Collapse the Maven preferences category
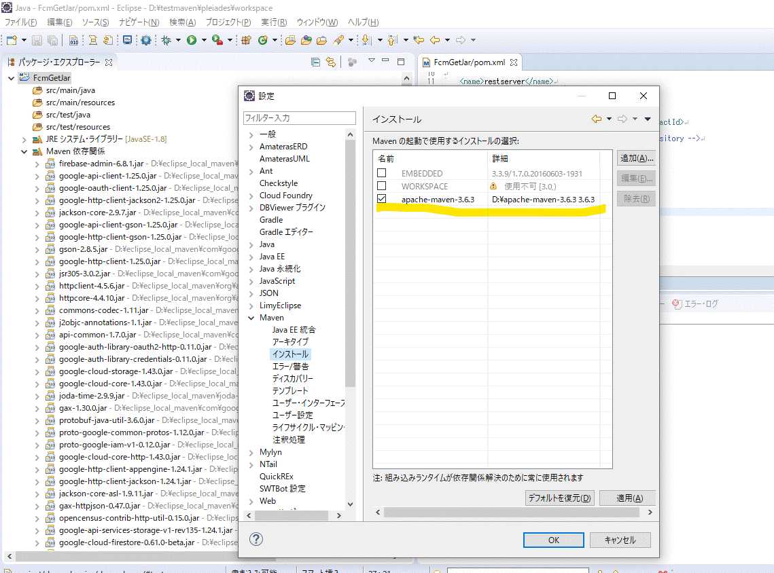The height and width of the screenshot is (573, 774). pyautogui.click(x=251, y=318)
